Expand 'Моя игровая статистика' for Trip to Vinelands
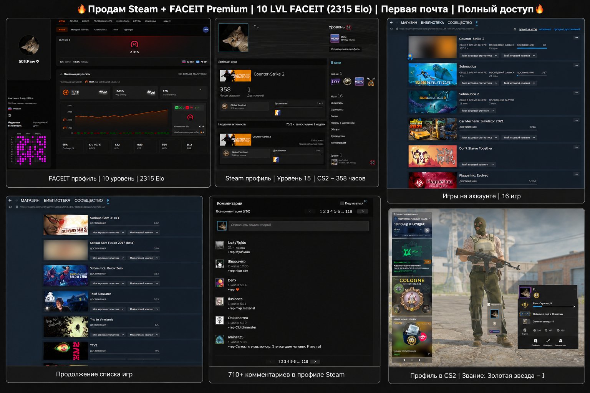Screen dimensions: 590x393 pyautogui.click(x=108, y=335)
